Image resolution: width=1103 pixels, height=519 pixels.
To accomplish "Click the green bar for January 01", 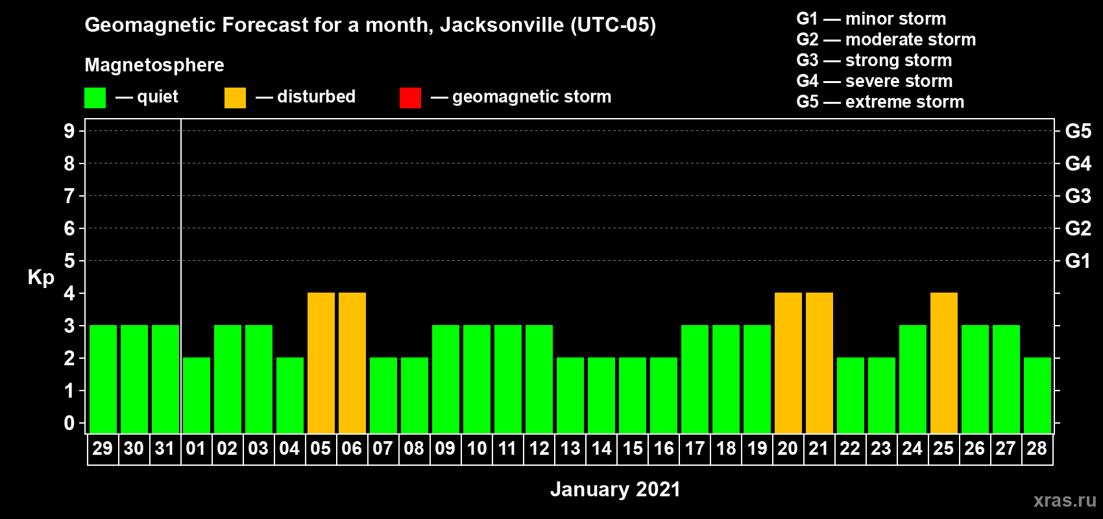I will pos(197,395).
